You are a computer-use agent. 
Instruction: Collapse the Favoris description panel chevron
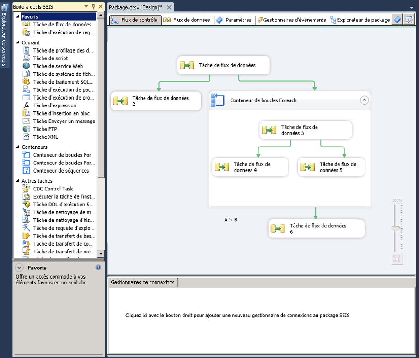(x=19, y=268)
